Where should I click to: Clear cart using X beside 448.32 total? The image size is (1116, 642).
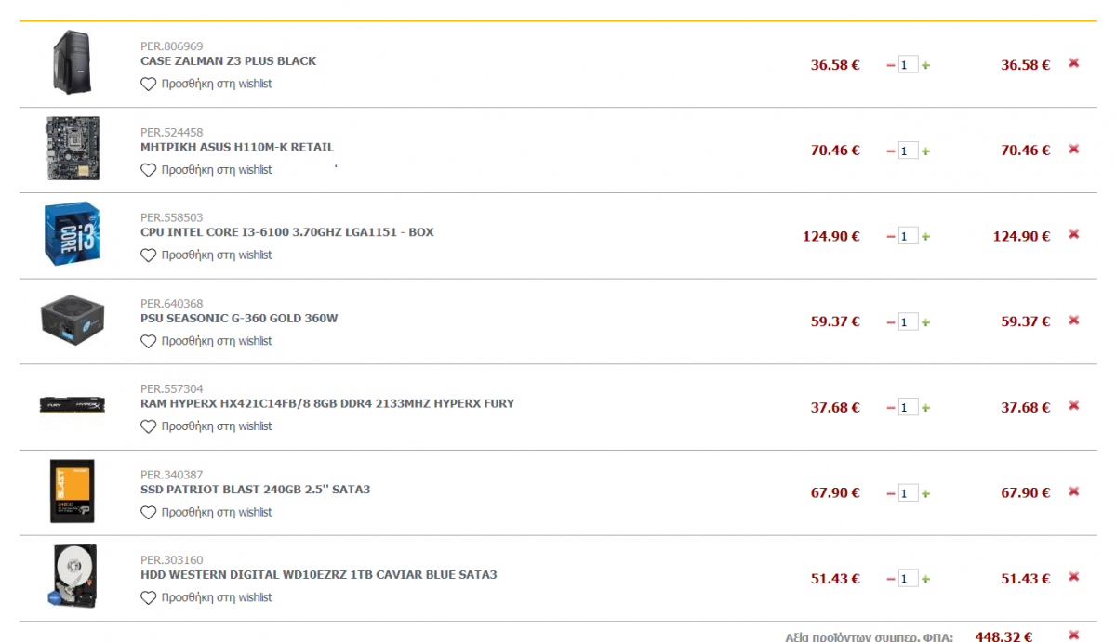click(1073, 635)
